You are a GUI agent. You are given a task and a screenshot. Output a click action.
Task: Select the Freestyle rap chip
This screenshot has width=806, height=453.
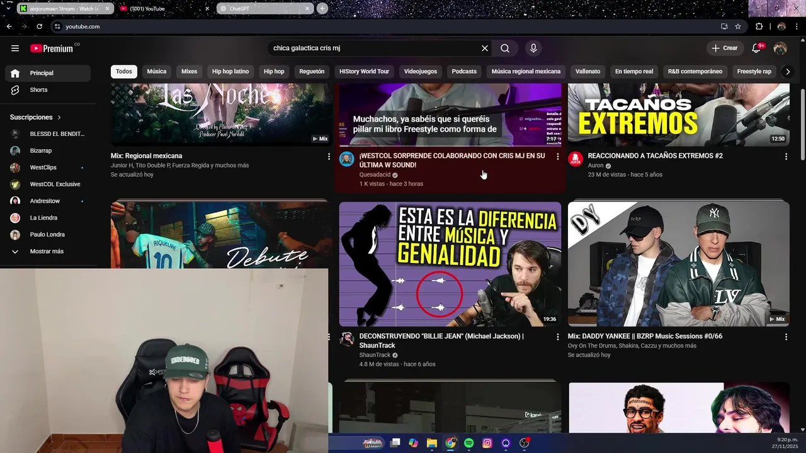[x=754, y=72]
